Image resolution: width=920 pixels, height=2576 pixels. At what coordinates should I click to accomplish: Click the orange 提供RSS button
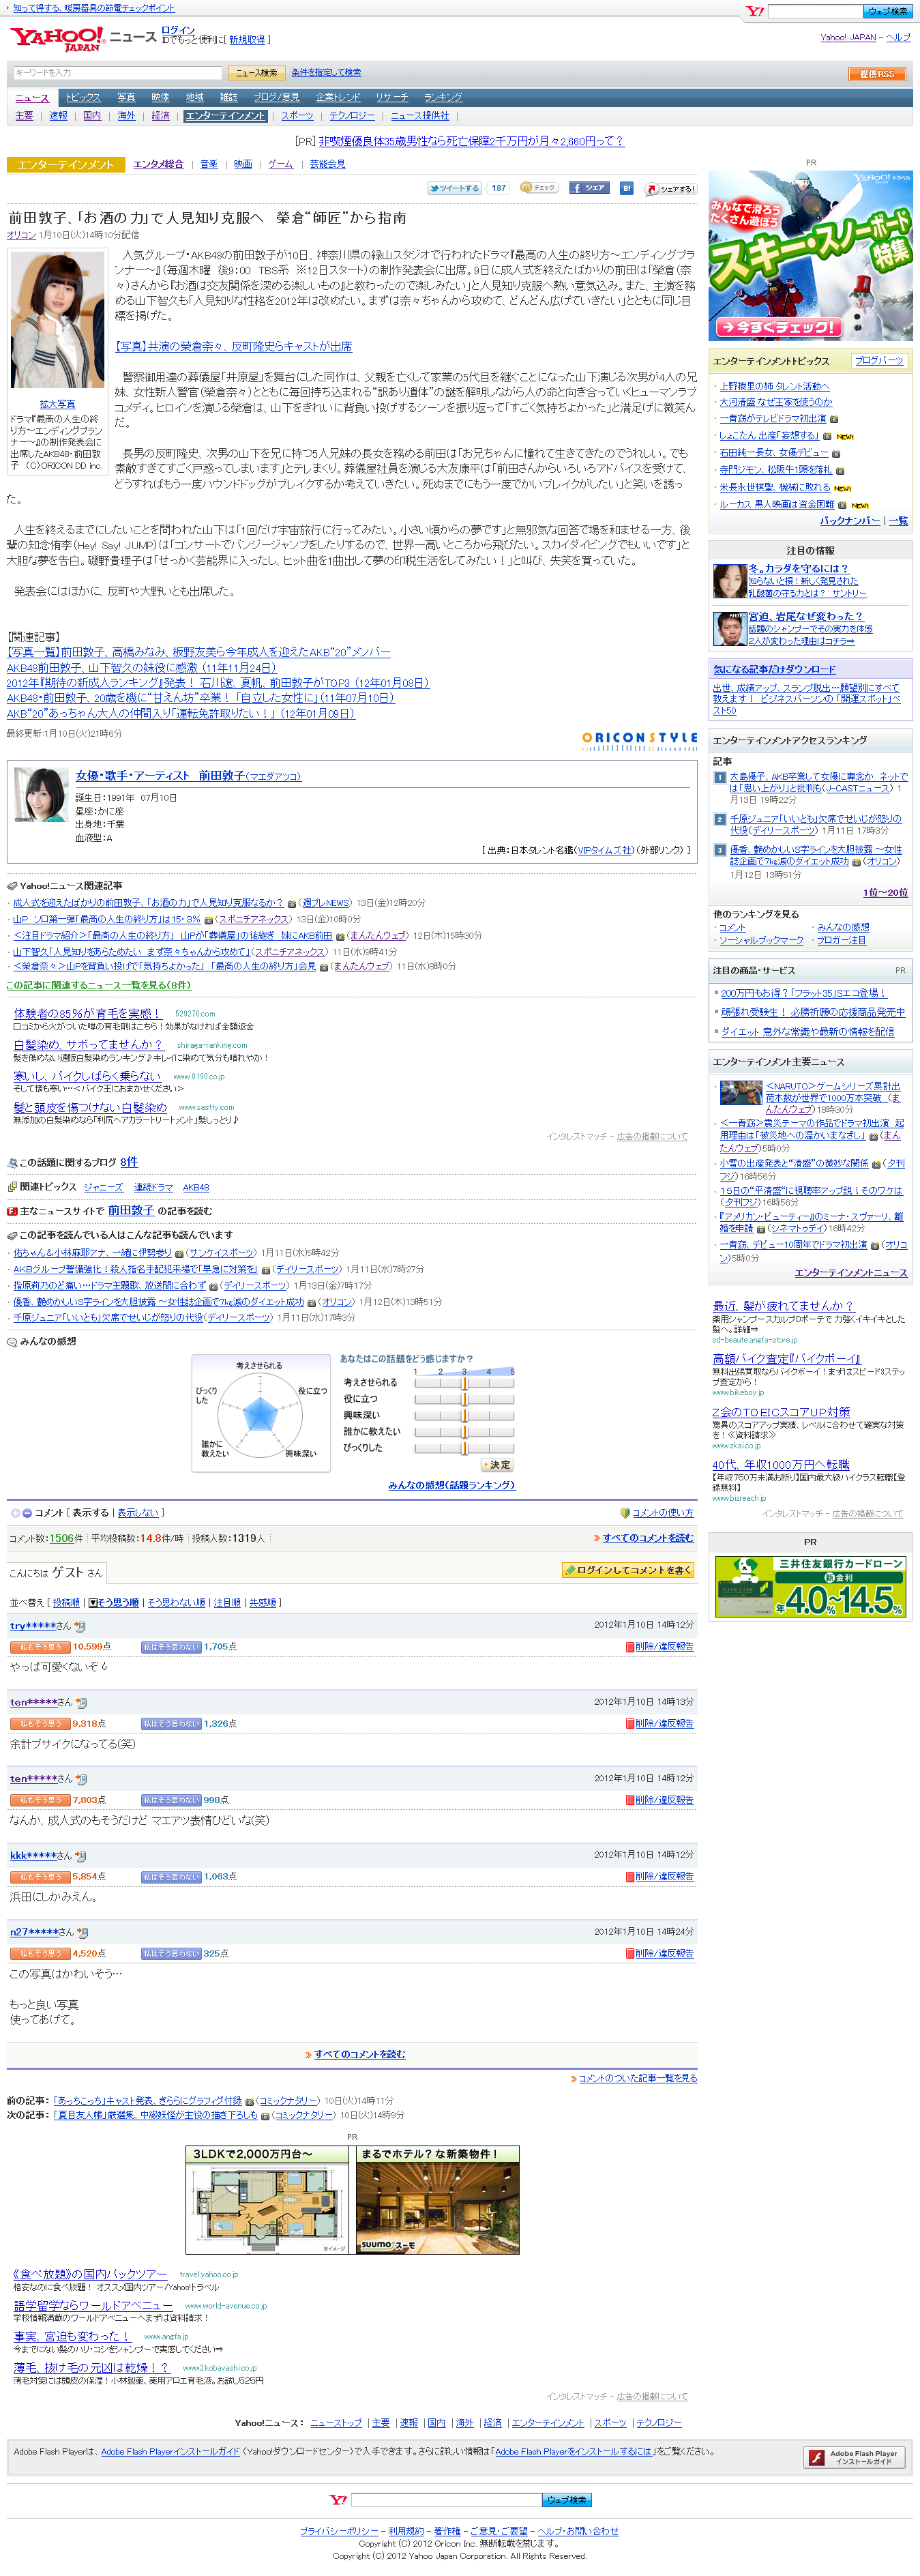click(x=877, y=74)
